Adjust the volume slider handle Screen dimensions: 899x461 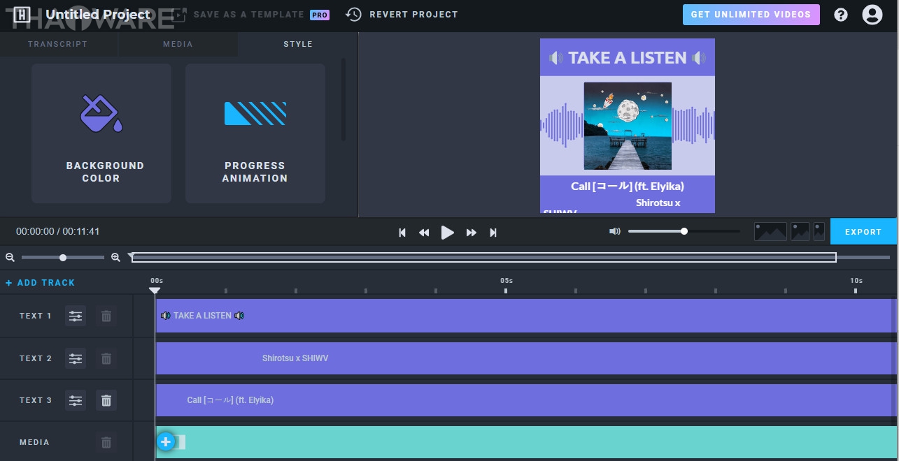coord(684,231)
